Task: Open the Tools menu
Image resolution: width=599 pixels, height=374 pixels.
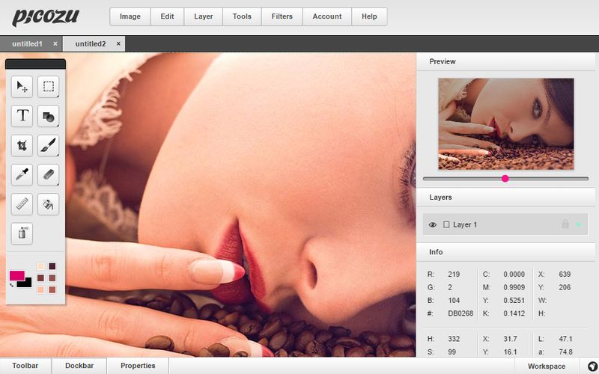Action: coord(242,16)
